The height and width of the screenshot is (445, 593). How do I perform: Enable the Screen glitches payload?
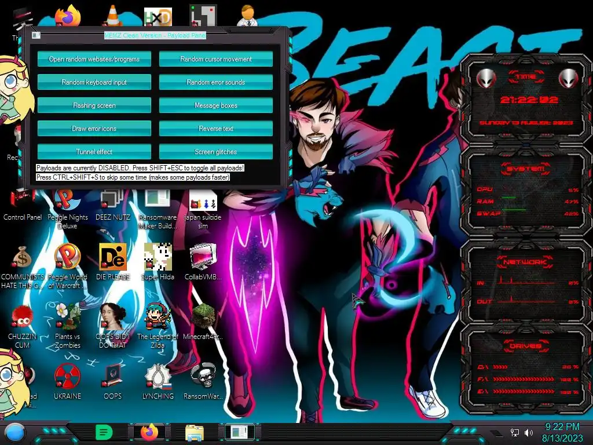coord(215,152)
